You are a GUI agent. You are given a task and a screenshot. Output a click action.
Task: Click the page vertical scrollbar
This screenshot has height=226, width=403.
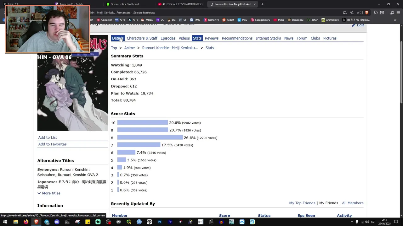click(401, 72)
